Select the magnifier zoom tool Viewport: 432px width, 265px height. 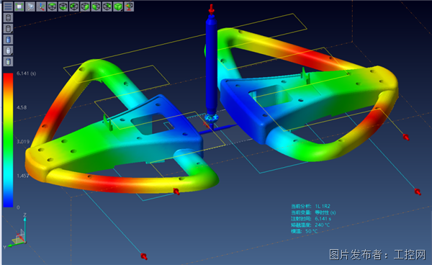point(30,6)
